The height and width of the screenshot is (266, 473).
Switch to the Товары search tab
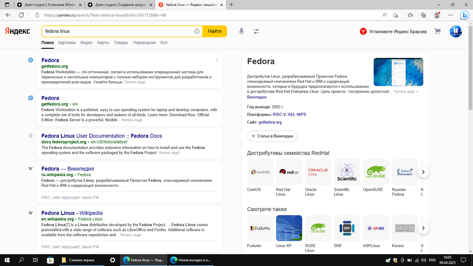(121, 43)
